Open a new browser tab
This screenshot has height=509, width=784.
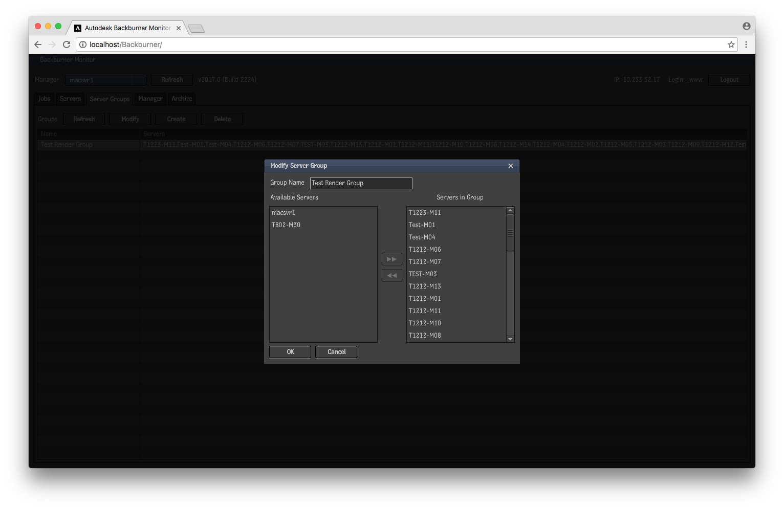(x=197, y=29)
